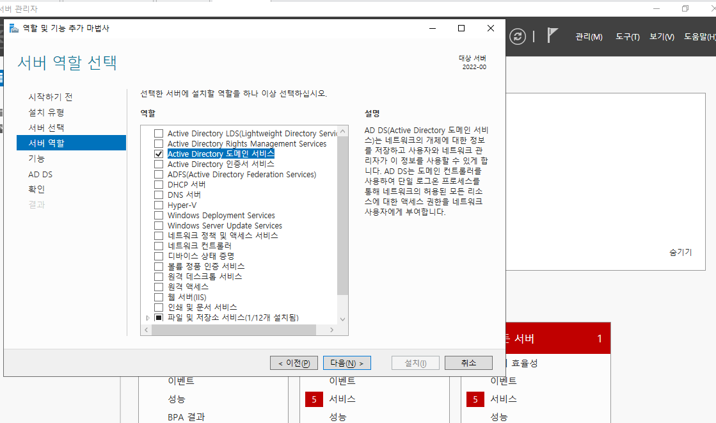This screenshot has height=423, width=716.
Task: Close the role wizard window
Action: tap(490, 28)
